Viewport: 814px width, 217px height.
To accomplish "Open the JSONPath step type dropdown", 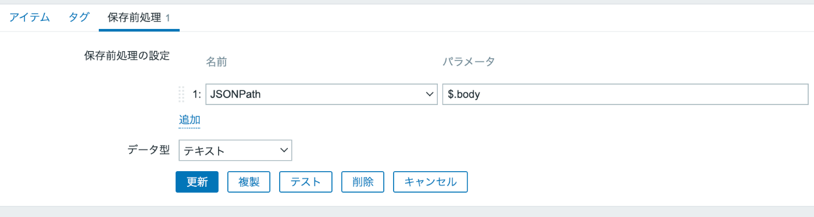I will (321, 94).
